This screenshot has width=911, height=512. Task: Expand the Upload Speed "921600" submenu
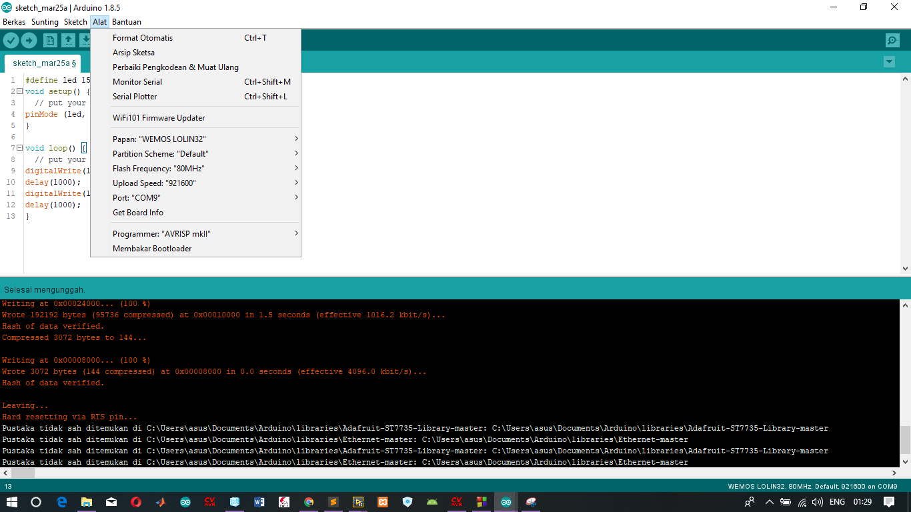click(x=195, y=183)
